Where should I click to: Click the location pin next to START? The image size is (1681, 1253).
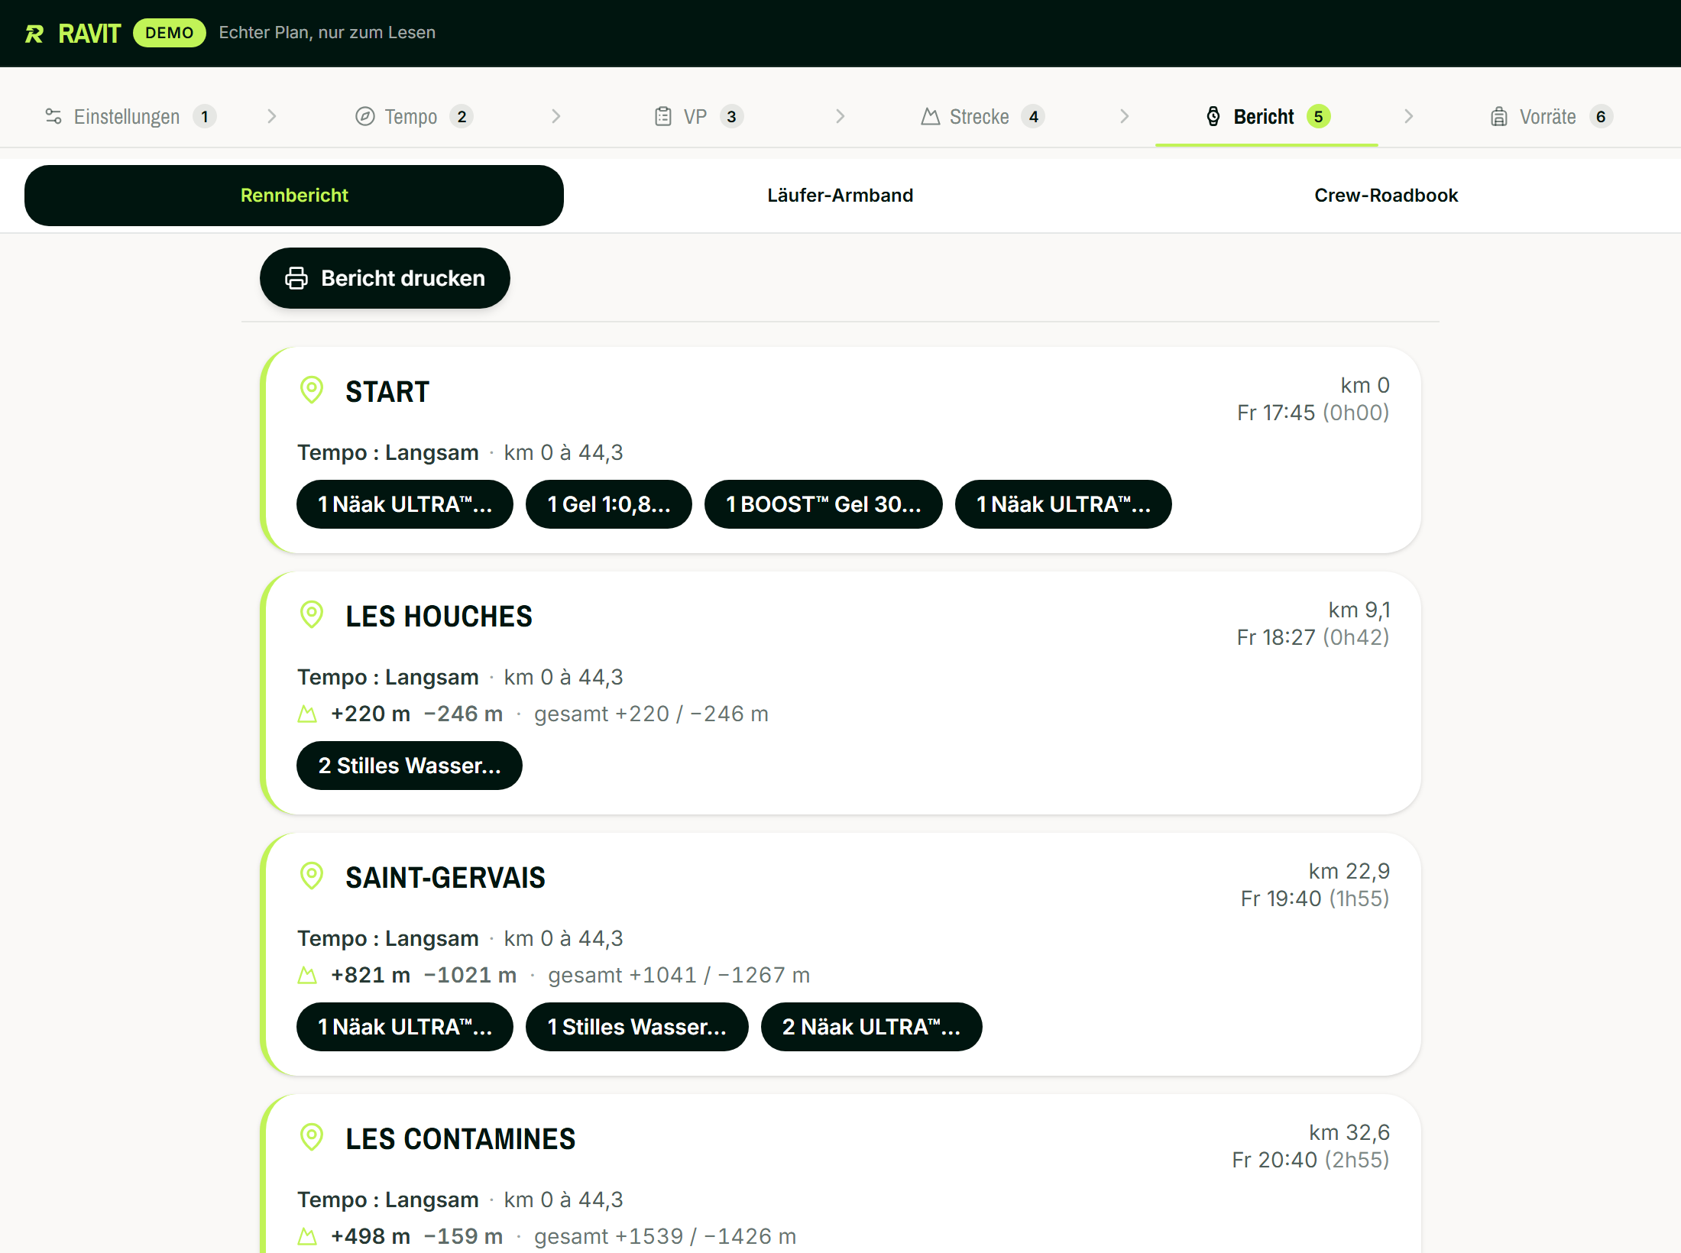pyautogui.click(x=312, y=390)
